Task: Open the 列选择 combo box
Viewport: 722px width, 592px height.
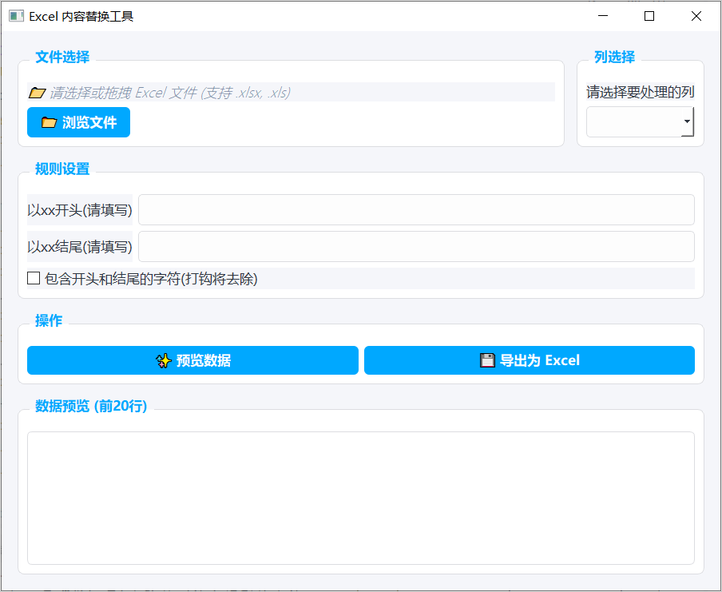Action: pyautogui.click(x=635, y=122)
